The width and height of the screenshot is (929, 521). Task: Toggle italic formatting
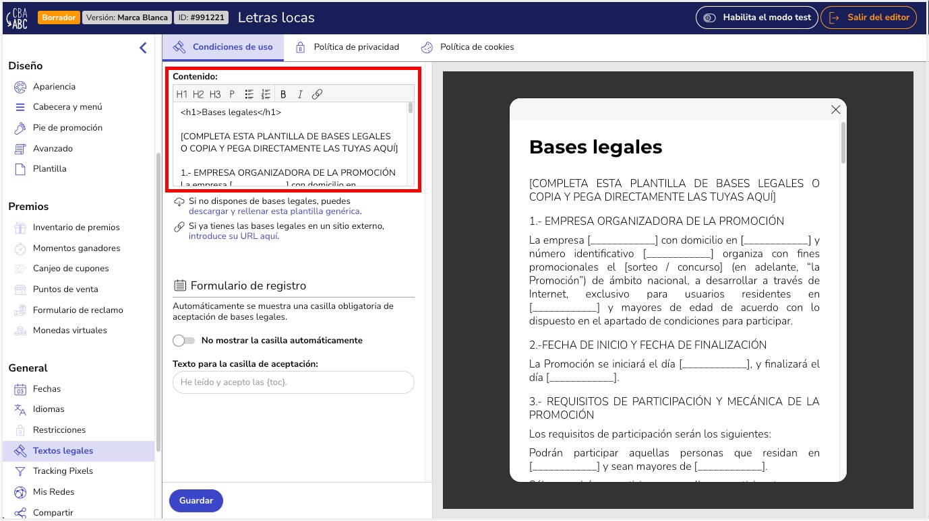pyautogui.click(x=300, y=94)
